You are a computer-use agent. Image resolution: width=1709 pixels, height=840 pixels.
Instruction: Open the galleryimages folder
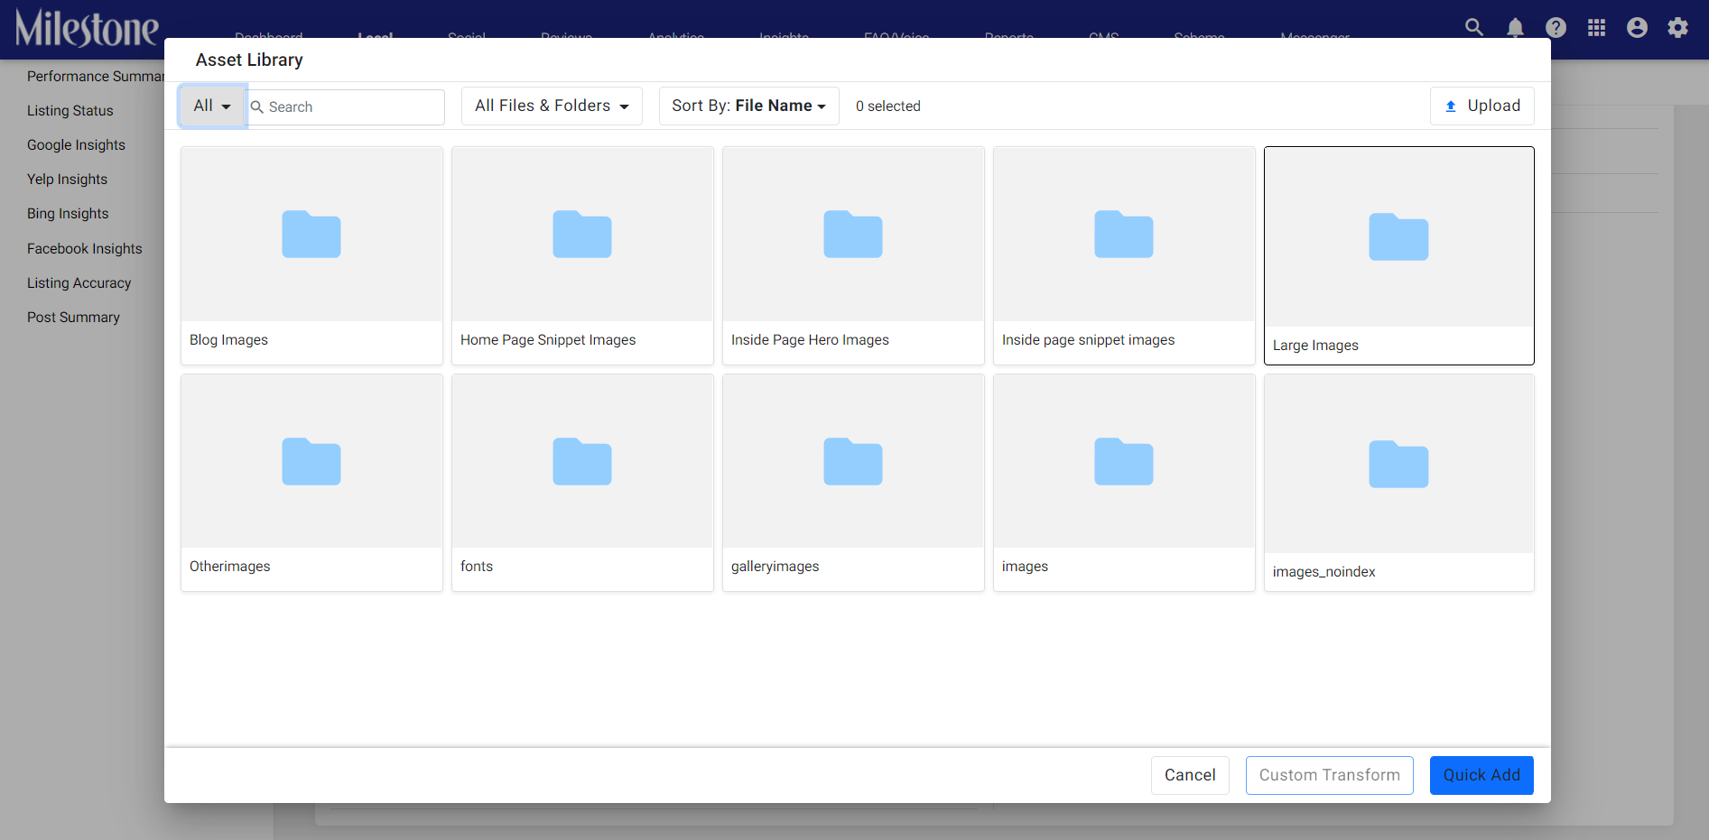pos(853,483)
